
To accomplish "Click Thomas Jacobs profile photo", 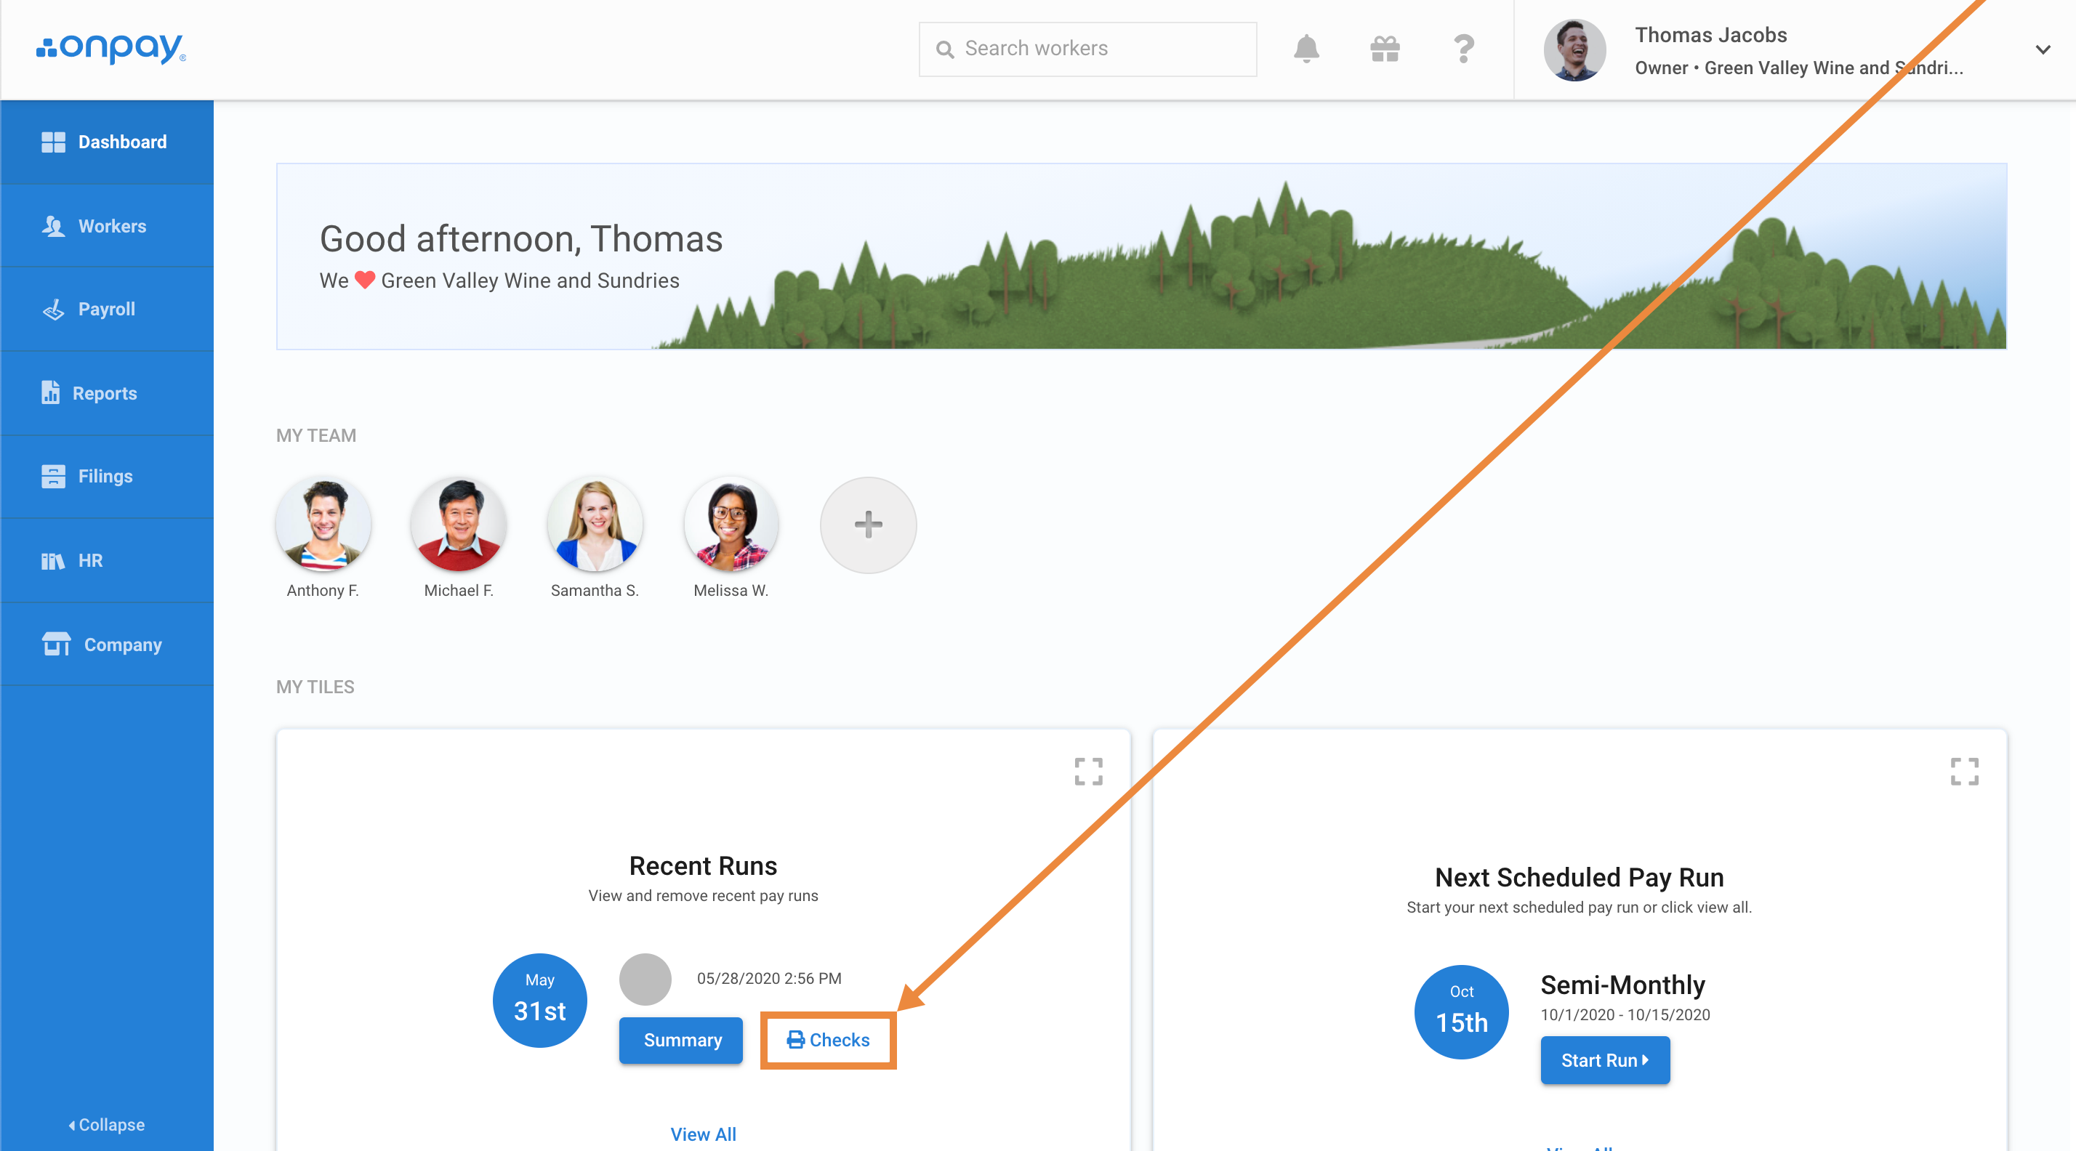I will tap(1574, 50).
